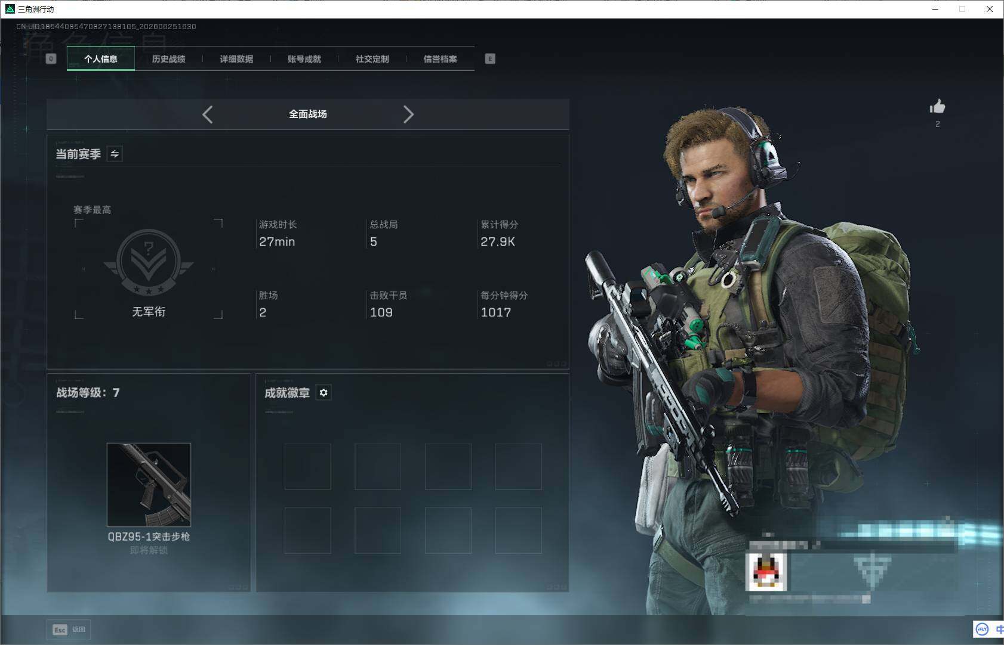This screenshot has width=1004, height=645.
Task: Open the 信誉档案 tab
Action: [x=440, y=59]
